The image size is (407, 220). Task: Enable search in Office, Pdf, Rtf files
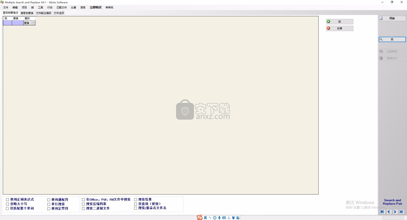coord(83,200)
